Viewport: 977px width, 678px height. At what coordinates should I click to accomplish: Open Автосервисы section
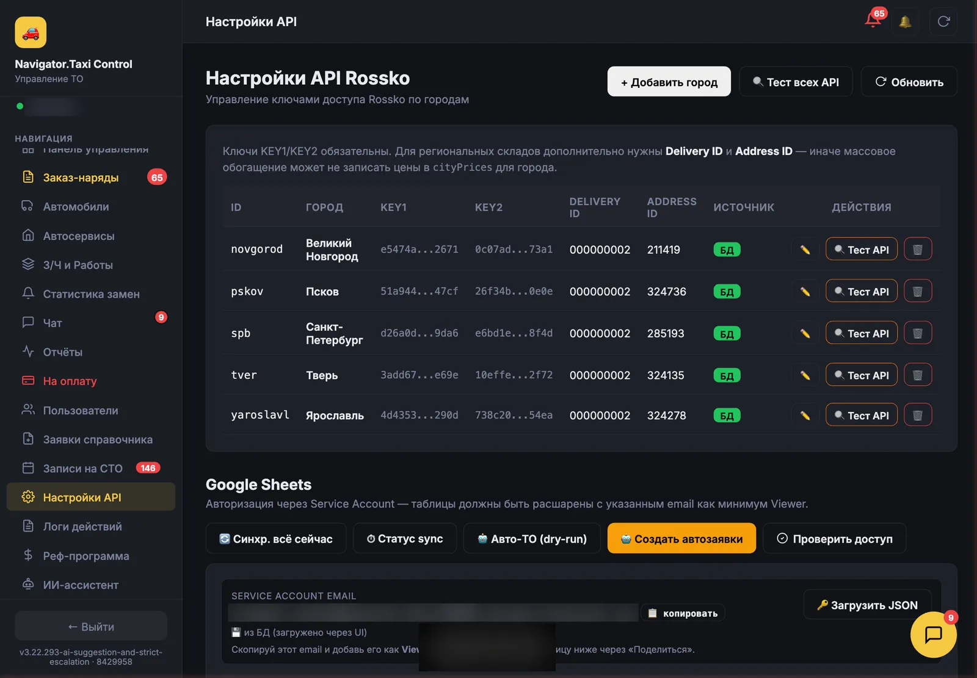point(91,236)
